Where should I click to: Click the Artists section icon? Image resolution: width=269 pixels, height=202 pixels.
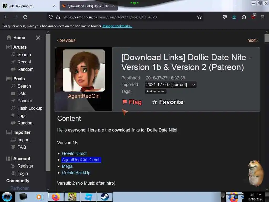[9, 47]
